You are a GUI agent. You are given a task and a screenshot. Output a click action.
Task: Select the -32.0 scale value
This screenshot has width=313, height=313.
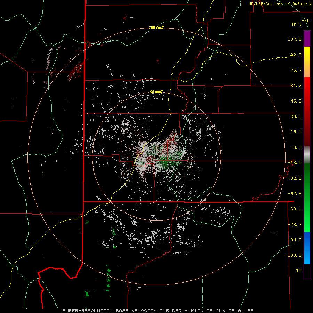click(295, 178)
